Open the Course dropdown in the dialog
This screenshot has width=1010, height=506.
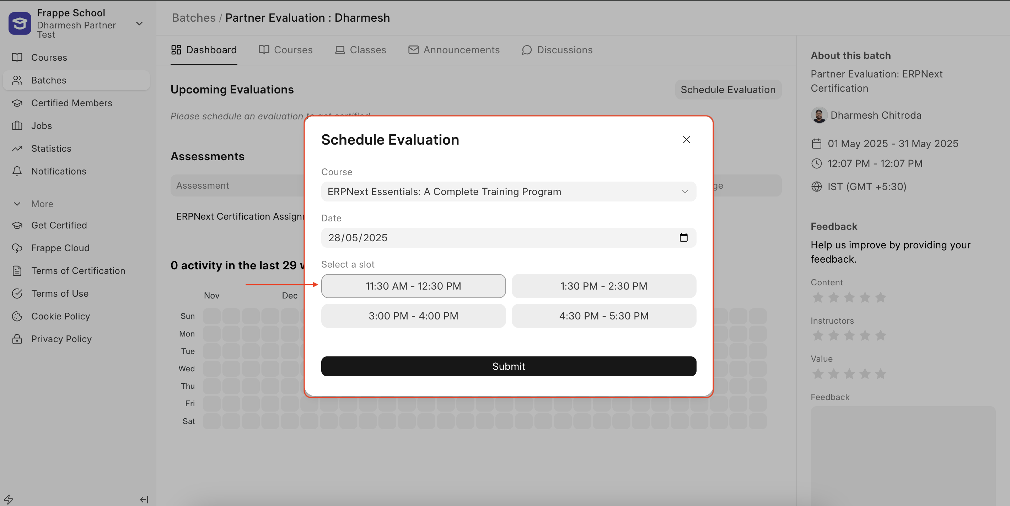point(509,192)
